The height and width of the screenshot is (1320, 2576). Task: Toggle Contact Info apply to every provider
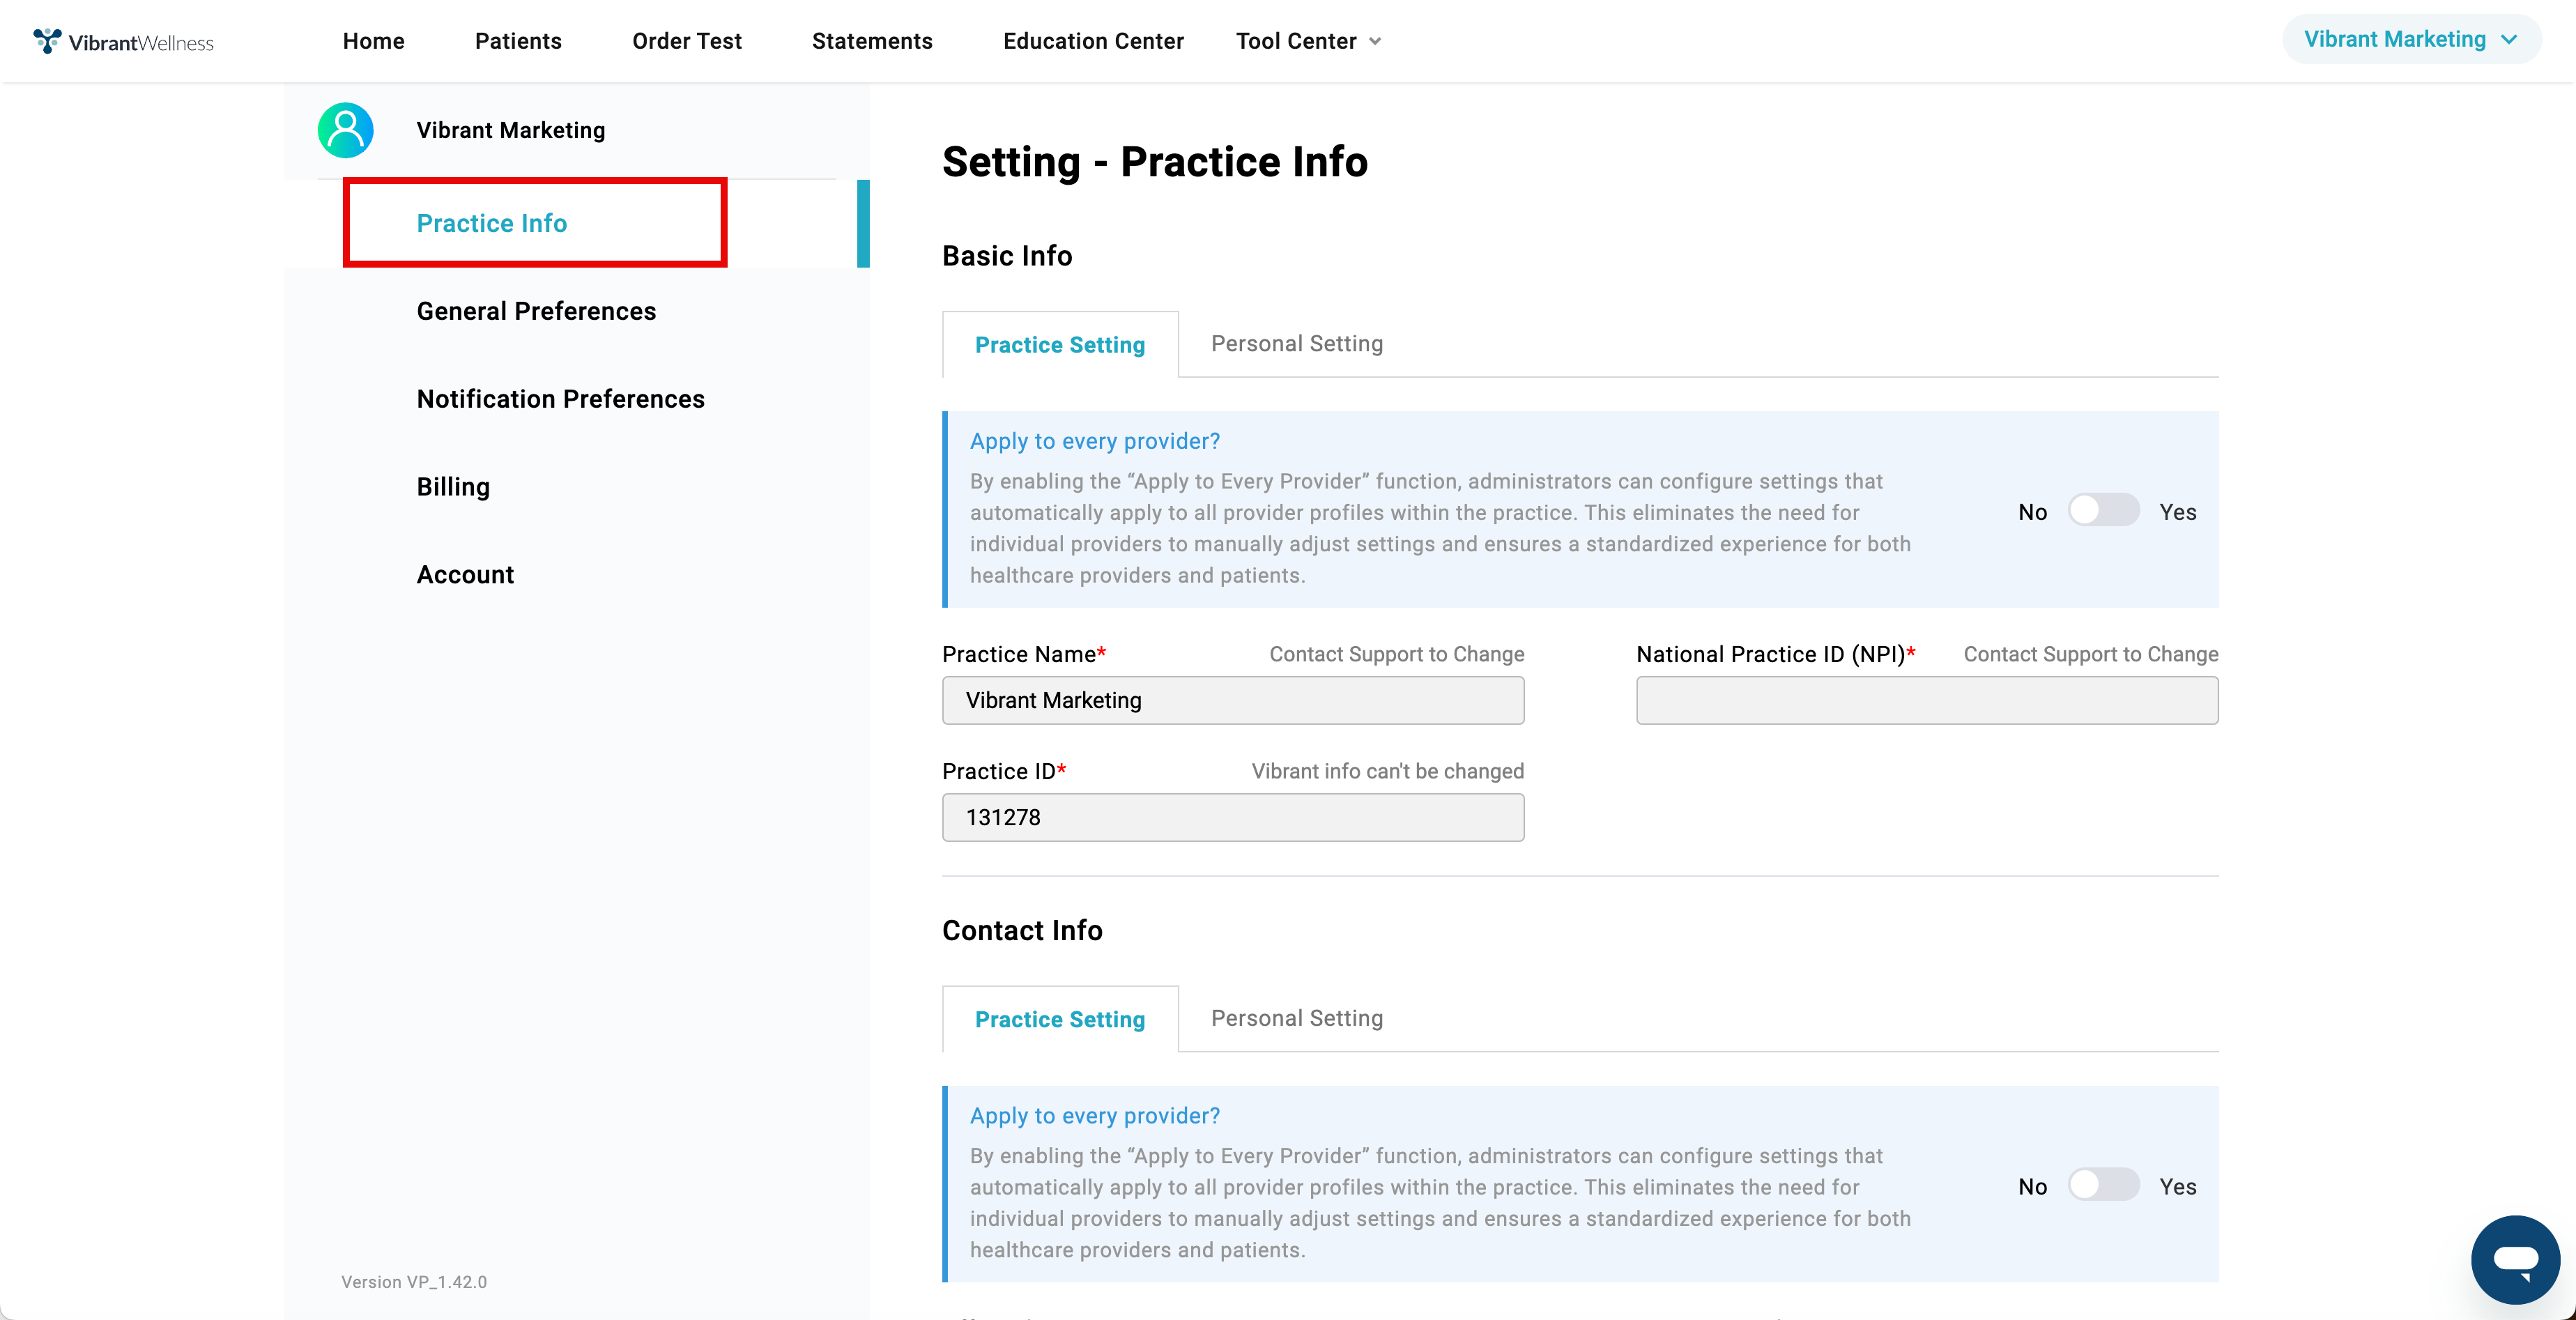pyautogui.click(x=2103, y=1186)
